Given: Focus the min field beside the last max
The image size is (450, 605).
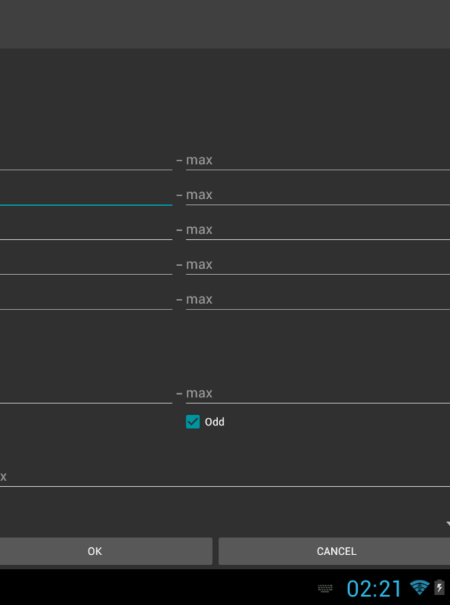Looking at the screenshot, I should [x=86, y=393].
